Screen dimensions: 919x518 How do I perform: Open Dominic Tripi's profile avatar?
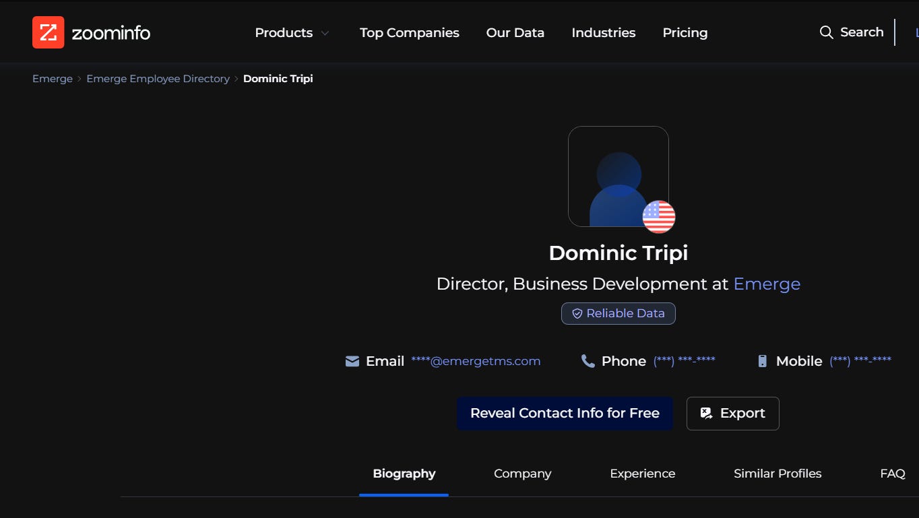[619, 176]
